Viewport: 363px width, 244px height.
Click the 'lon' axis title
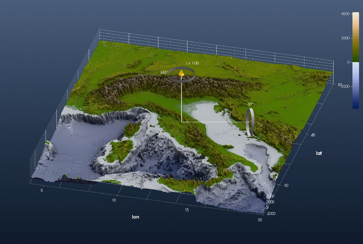click(x=135, y=217)
